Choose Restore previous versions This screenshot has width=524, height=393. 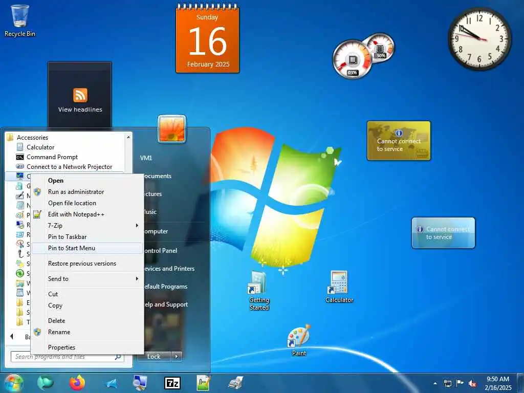click(88, 264)
